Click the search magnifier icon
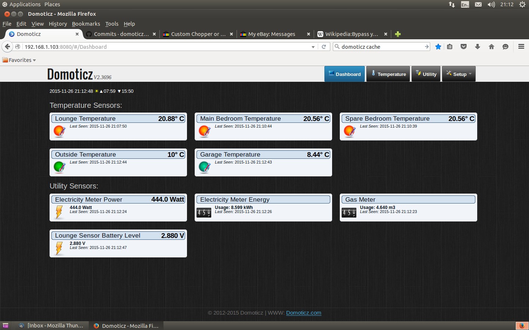This screenshot has height=330, width=529. (337, 47)
